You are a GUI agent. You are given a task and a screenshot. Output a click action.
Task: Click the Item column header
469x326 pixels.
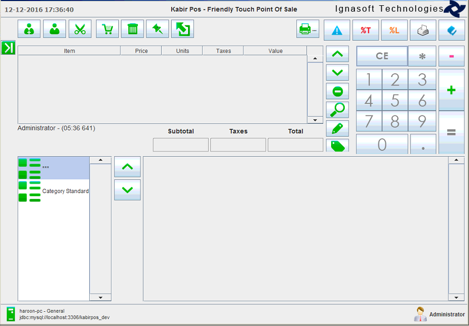click(x=69, y=51)
